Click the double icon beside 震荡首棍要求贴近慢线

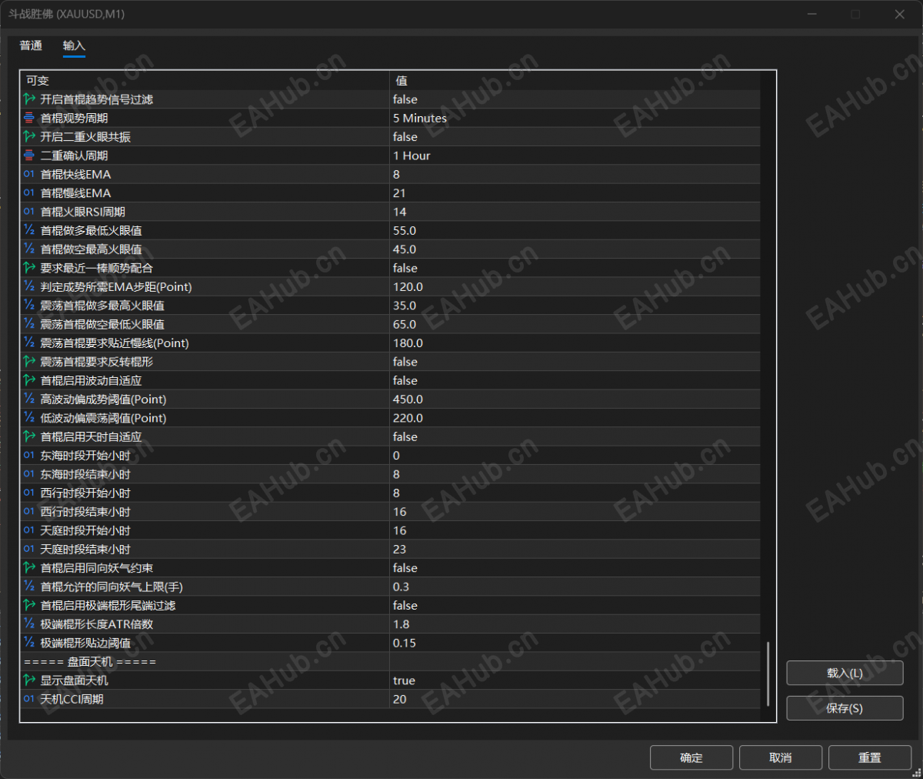tap(29, 343)
